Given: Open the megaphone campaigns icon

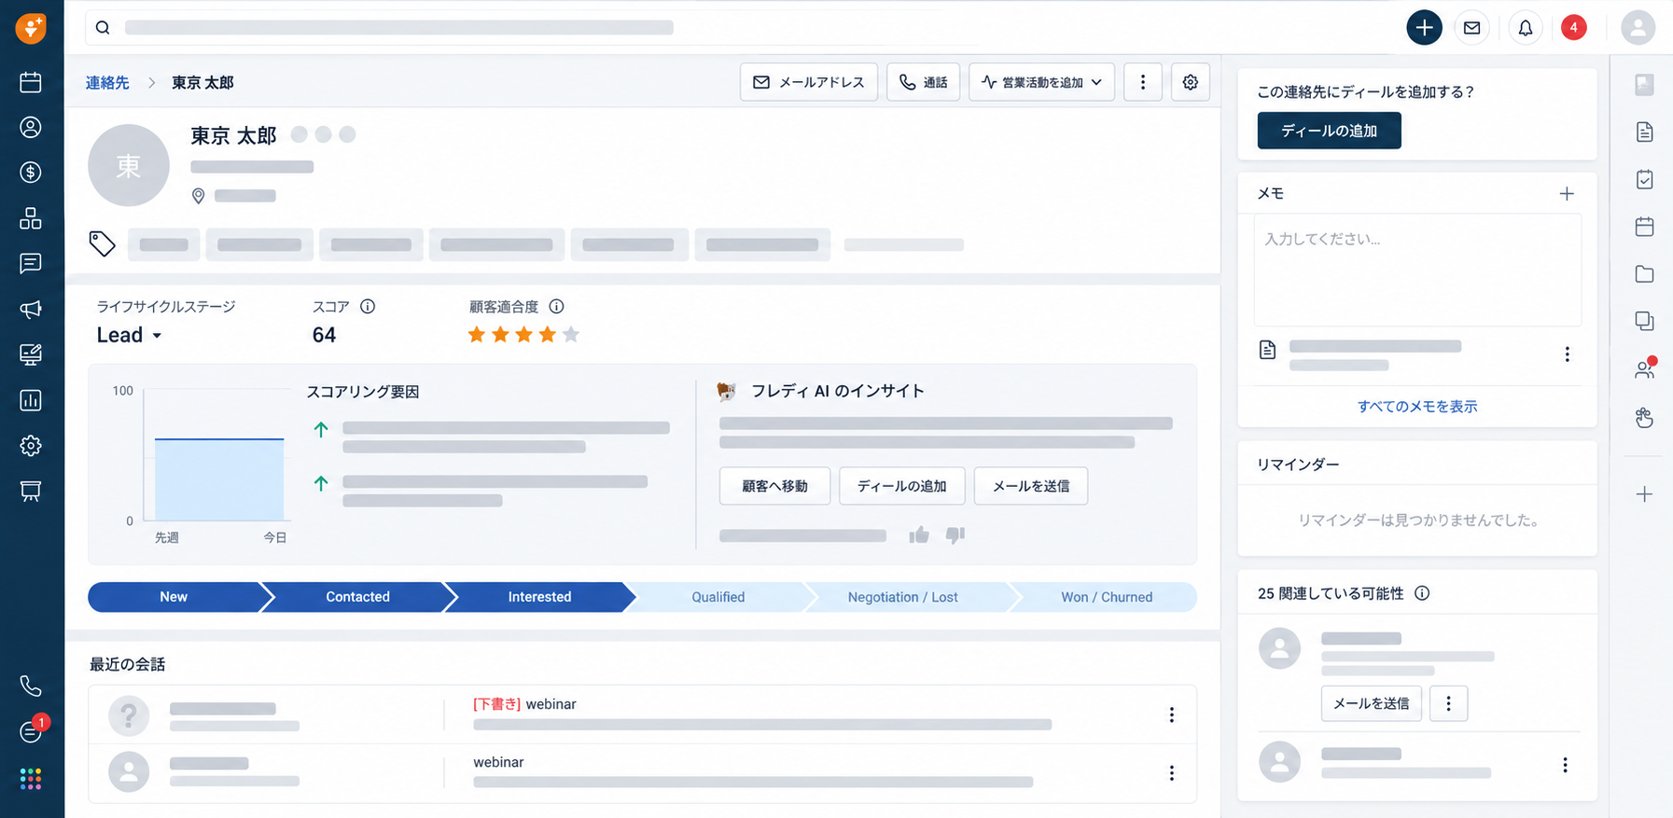Looking at the screenshot, I should (x=31, y=309).
